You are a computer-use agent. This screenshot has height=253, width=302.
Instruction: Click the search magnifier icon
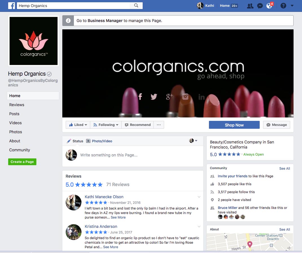[136, 6]
